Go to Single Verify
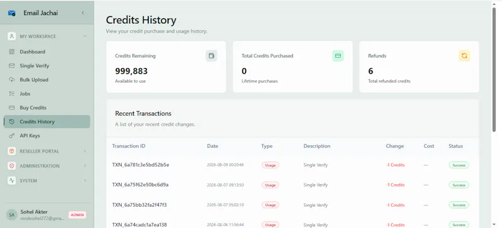Viewport: 502px width, 228px height. pyautogui.click(x=47, y=66)
